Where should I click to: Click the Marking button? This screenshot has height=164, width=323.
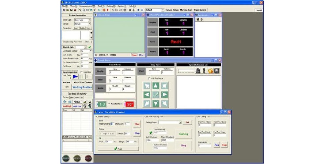183,134
